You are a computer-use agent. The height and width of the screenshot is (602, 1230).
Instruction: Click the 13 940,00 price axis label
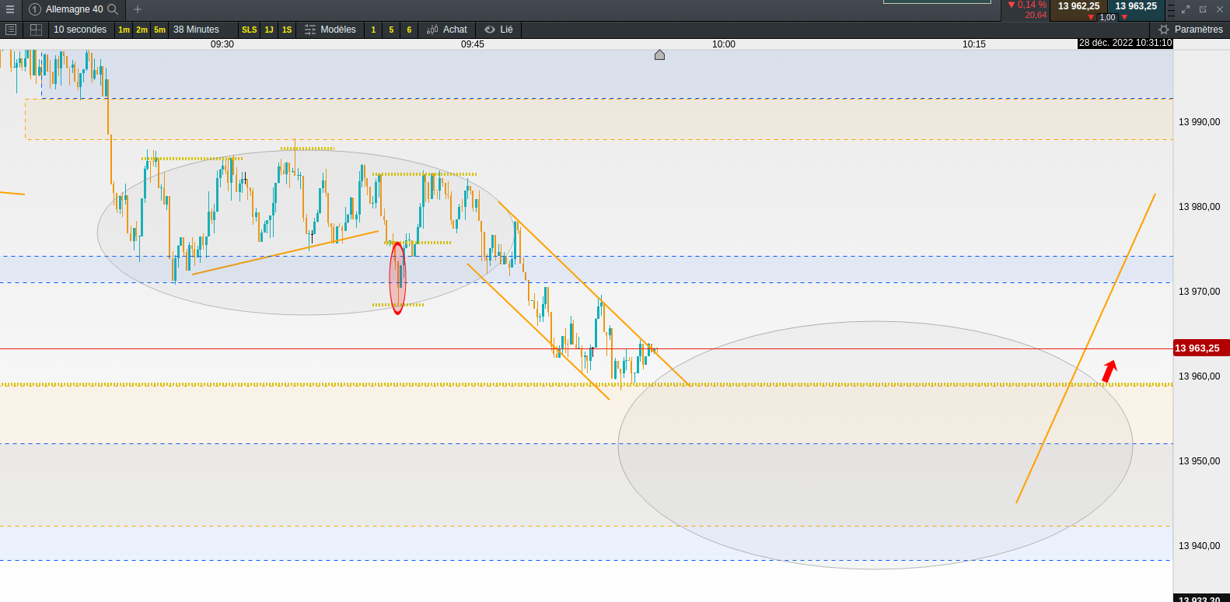tap(1200, 546)
